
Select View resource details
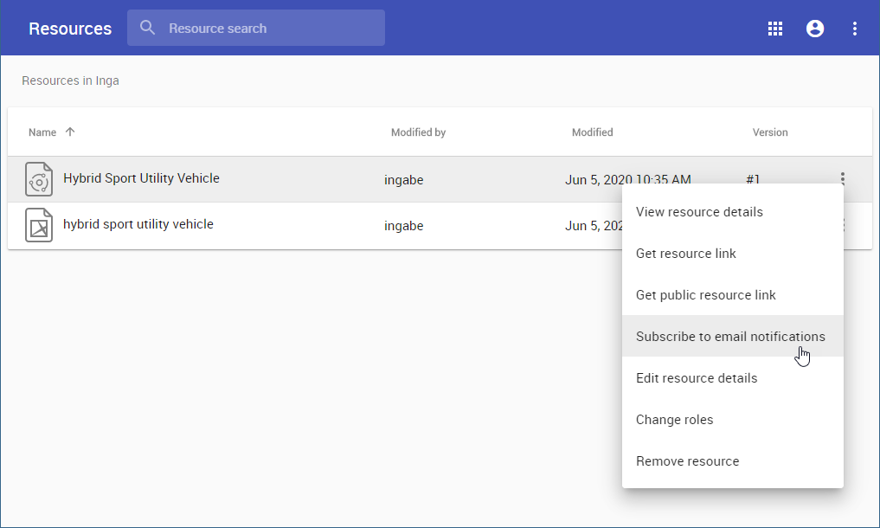click(x=699, y=212)
